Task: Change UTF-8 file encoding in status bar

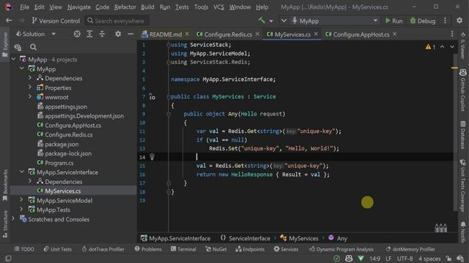Action: 405,259
